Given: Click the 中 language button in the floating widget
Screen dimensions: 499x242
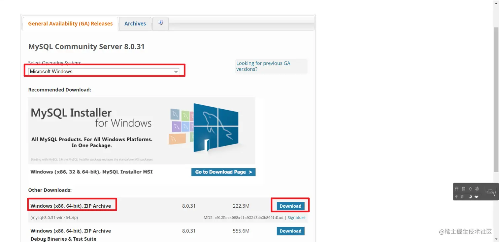Looking at the screenshot, I should coord(457,197).
